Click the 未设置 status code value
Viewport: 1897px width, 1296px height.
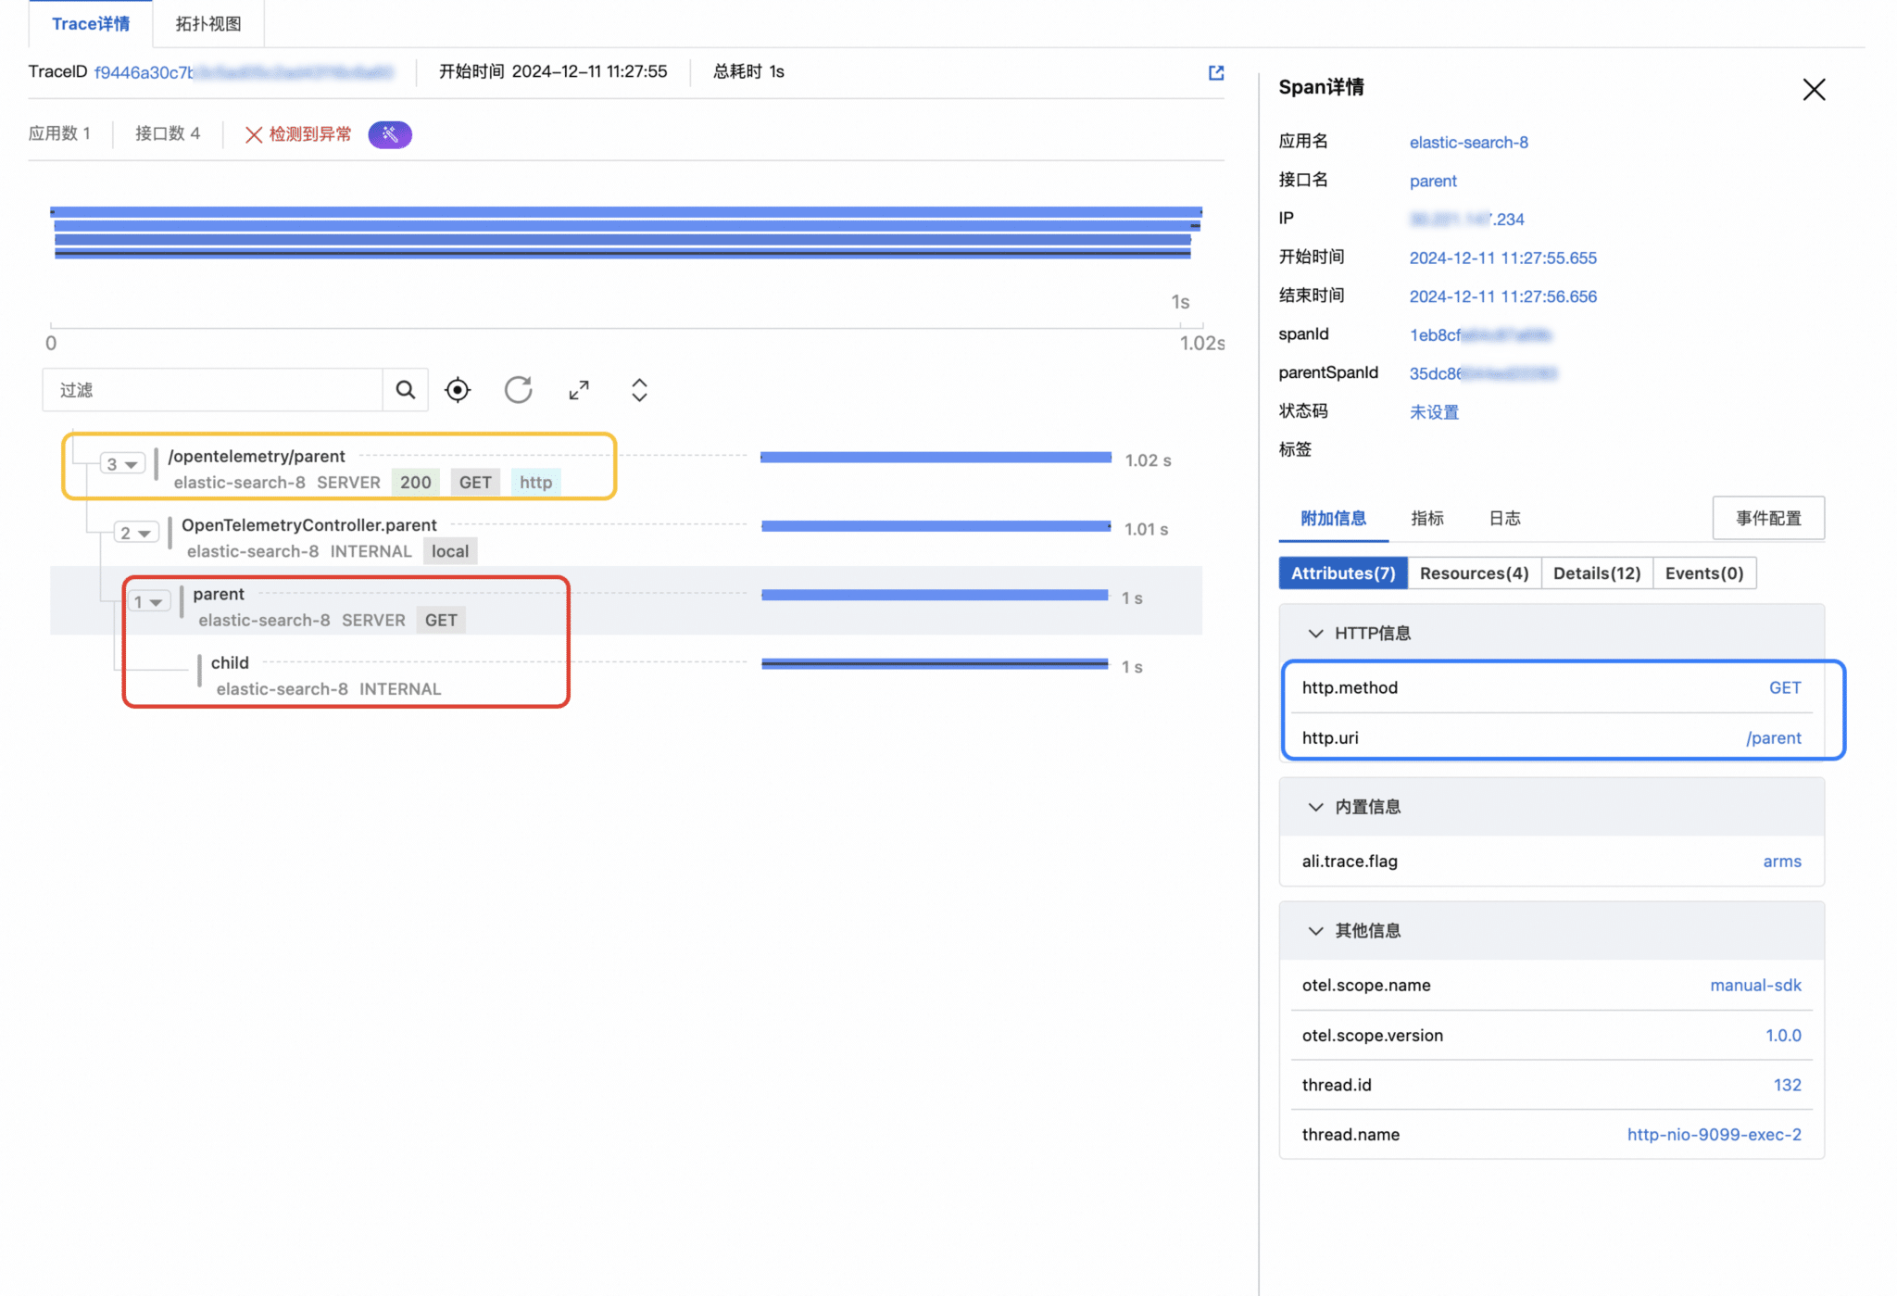pyautogui.click(x=1434, y=412)
